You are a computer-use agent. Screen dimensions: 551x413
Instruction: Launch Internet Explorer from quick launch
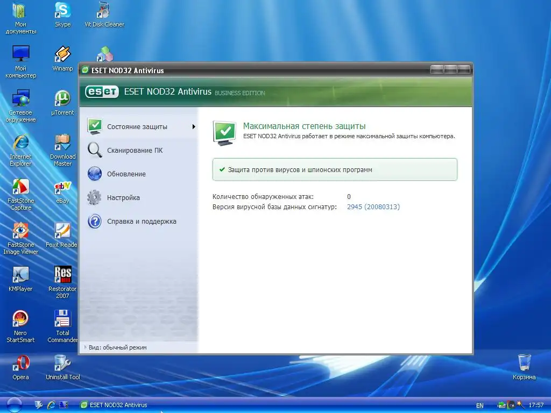(51, 405)
